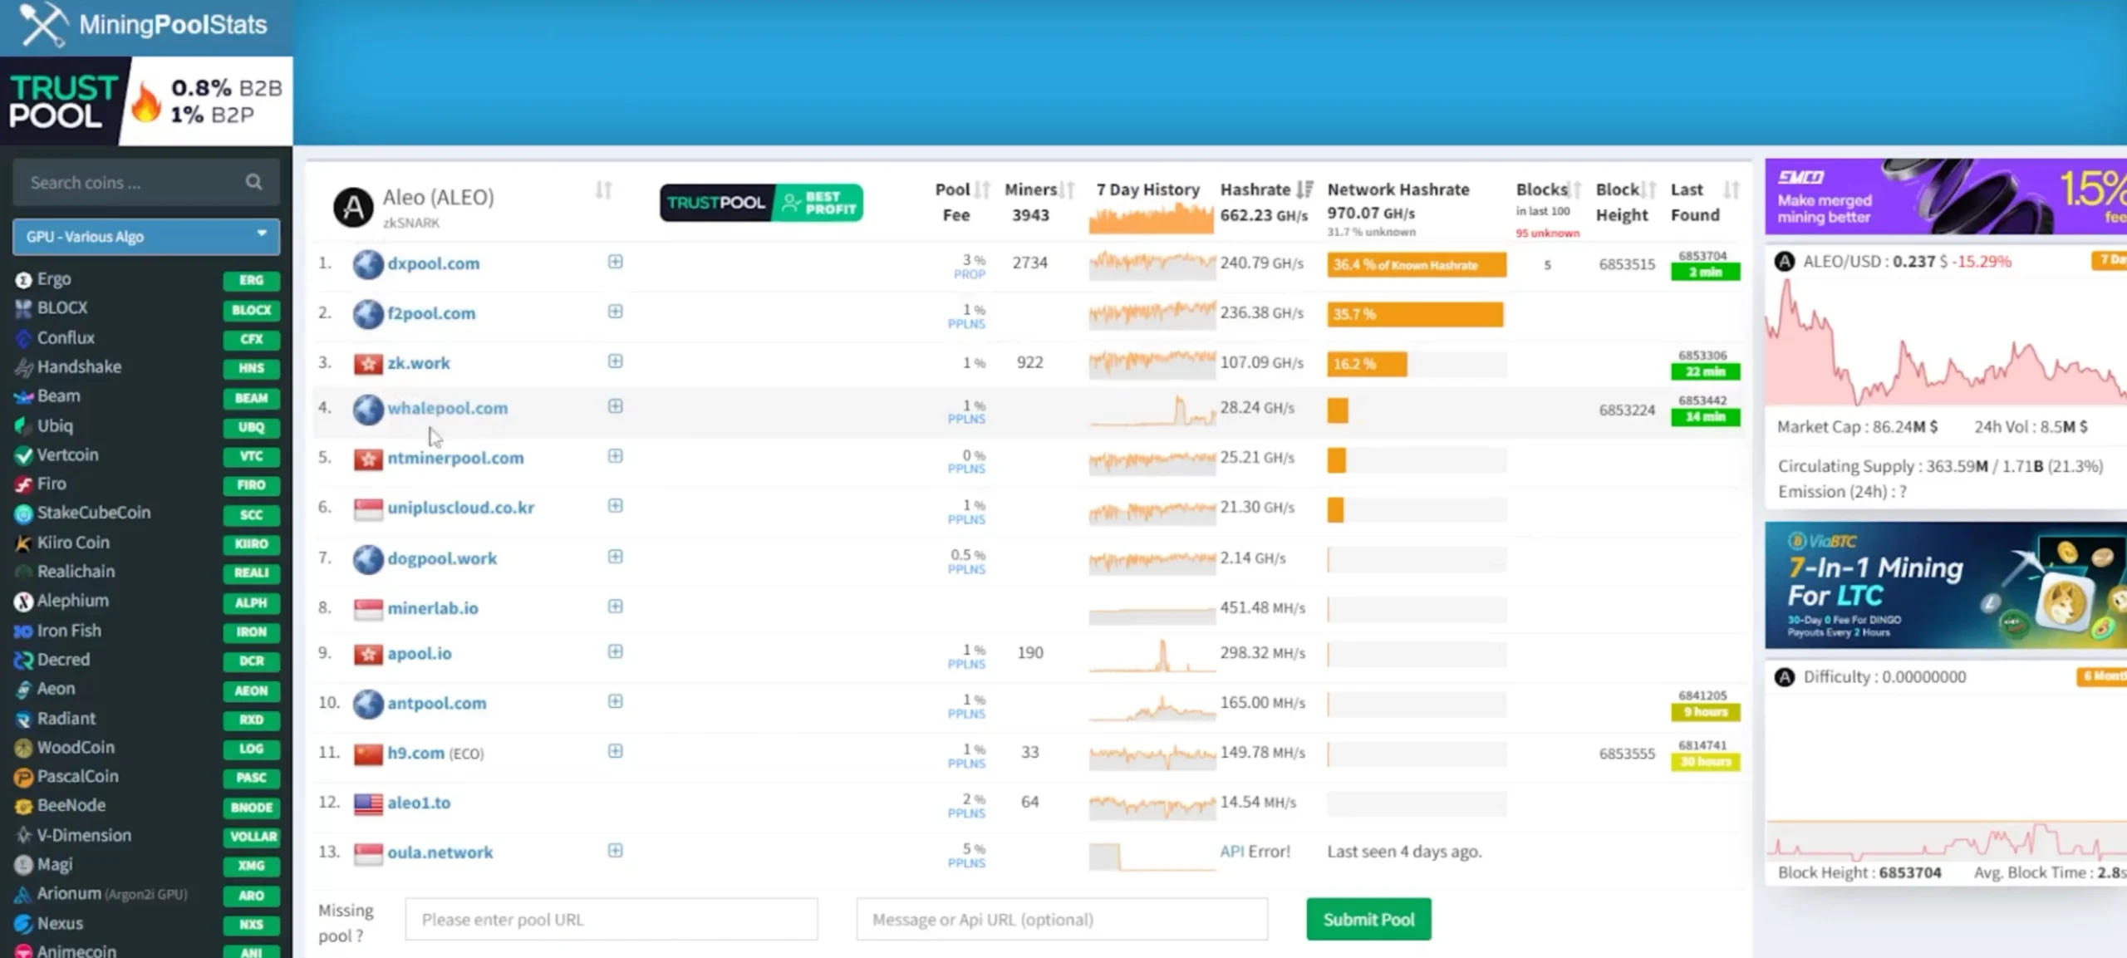This screenshot has width=2127, height=958.
Task: Click the Search coins input box
Action: click(x=146, y=183)
